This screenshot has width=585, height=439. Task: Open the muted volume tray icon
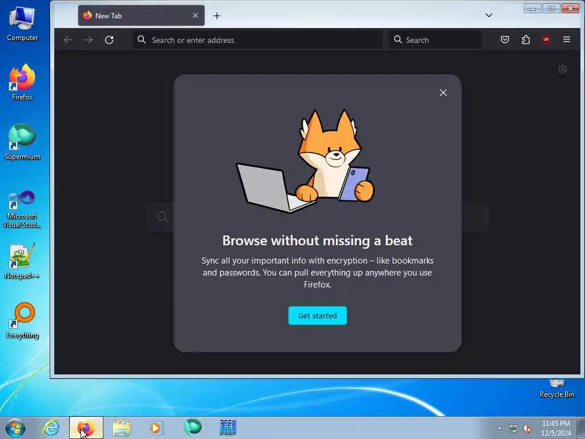(x=527, y=429)
